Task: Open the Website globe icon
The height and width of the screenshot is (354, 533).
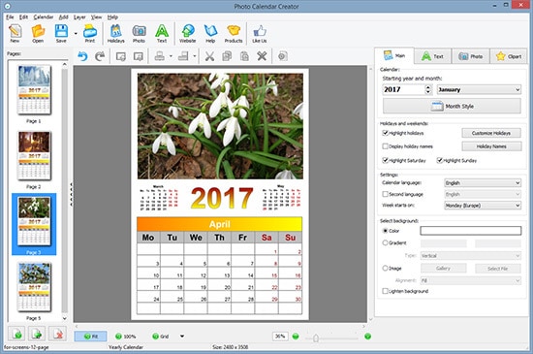Action: pyautogui.click(x=188, y=34)
